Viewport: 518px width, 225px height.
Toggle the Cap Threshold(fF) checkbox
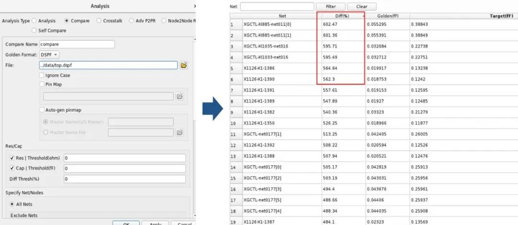point(12,168)
